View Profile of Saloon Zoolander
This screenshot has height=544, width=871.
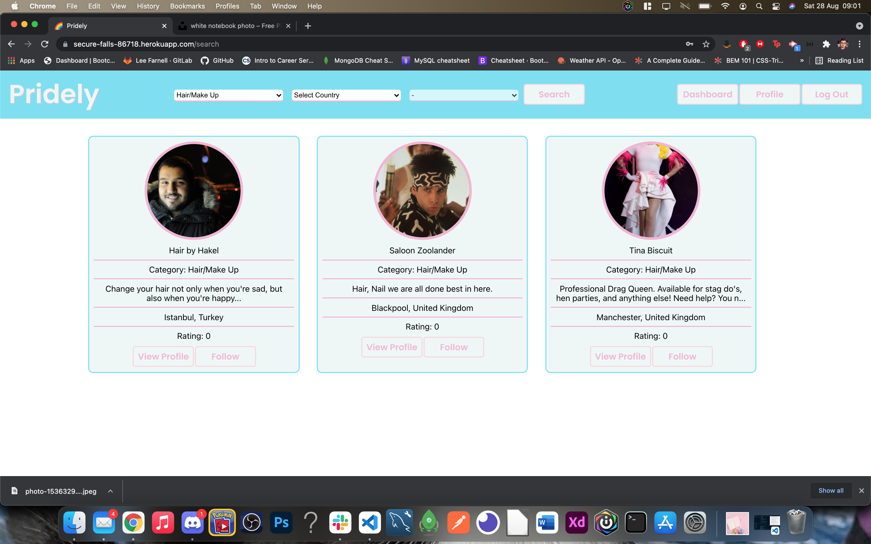coord(392,347)
